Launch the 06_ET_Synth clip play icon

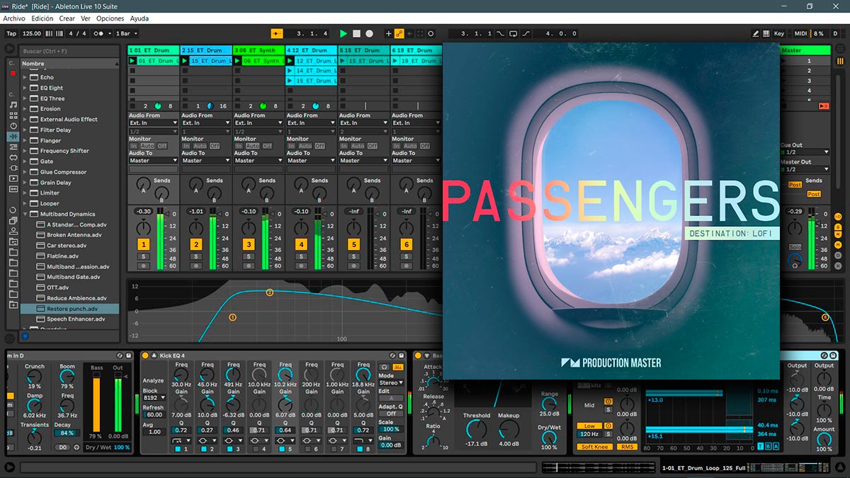[x=238, y=61]
